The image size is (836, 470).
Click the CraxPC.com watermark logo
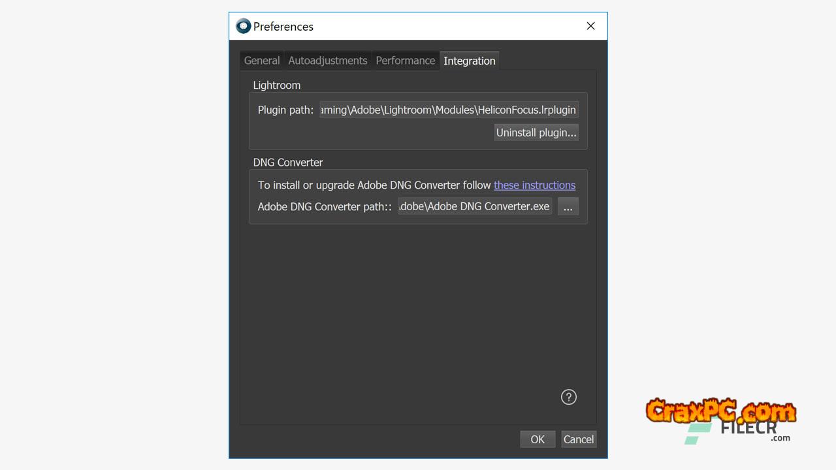click(720, 411)
